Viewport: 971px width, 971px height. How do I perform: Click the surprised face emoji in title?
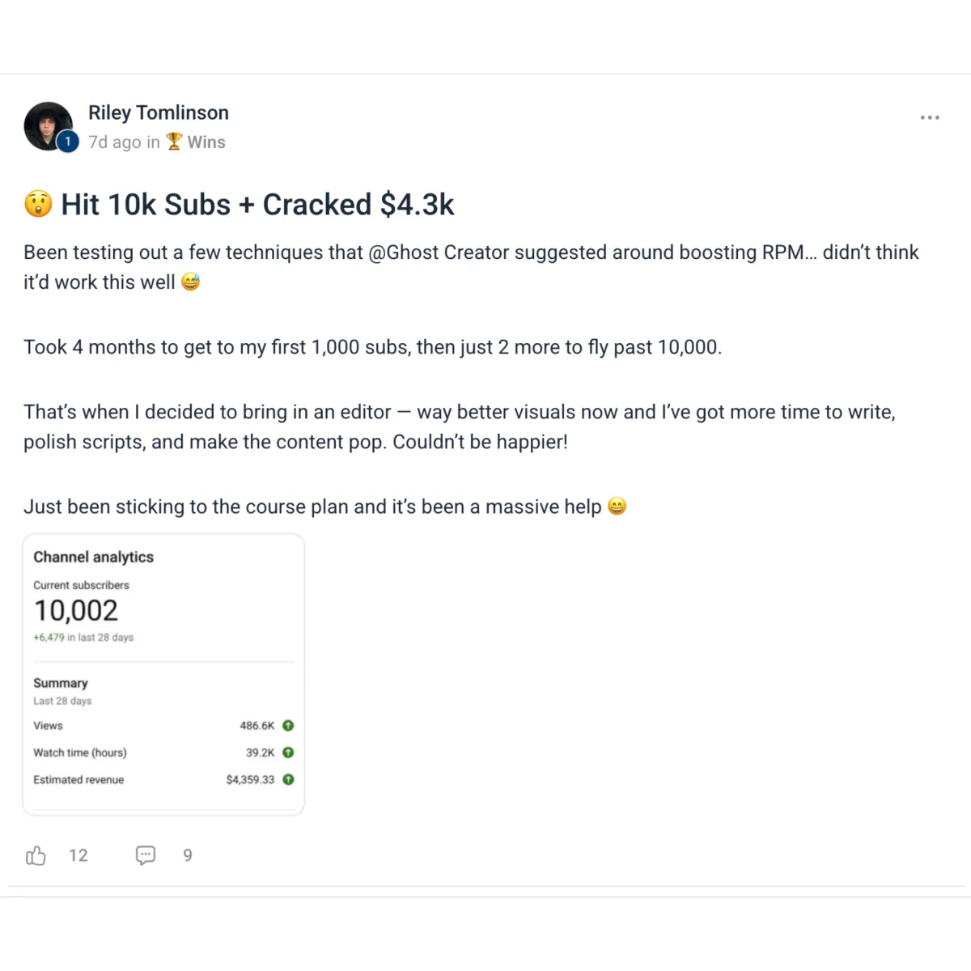coord(38,205)
